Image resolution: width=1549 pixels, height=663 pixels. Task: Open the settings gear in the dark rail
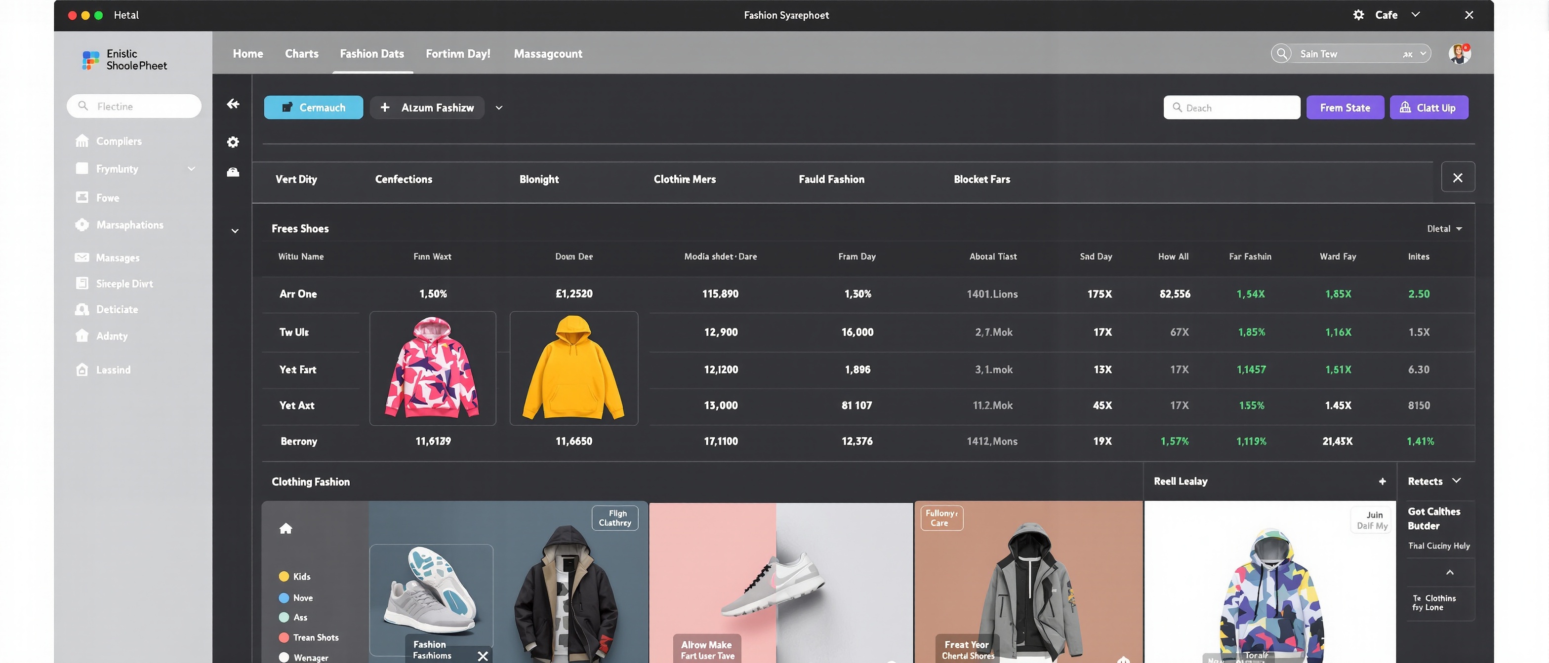click(233, 142)
